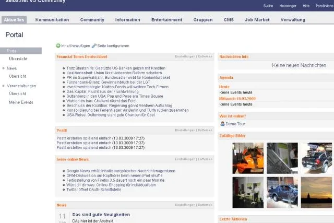Open the sunset silhouette thumbnail
This screenshot has height=223, width=334.
pos(317,192)
